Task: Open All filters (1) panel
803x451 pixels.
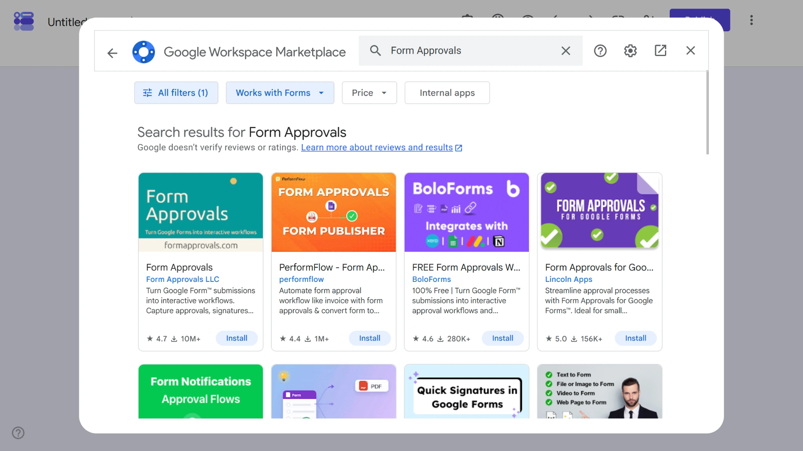Action: point(176,93)
